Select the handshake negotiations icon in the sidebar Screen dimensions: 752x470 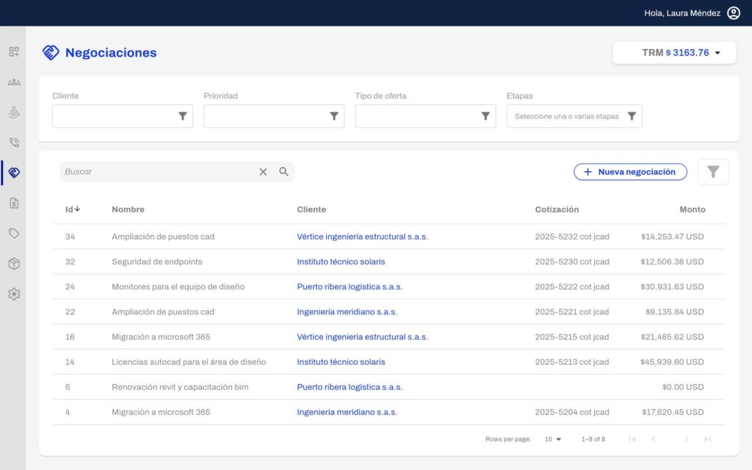[14, 173]
